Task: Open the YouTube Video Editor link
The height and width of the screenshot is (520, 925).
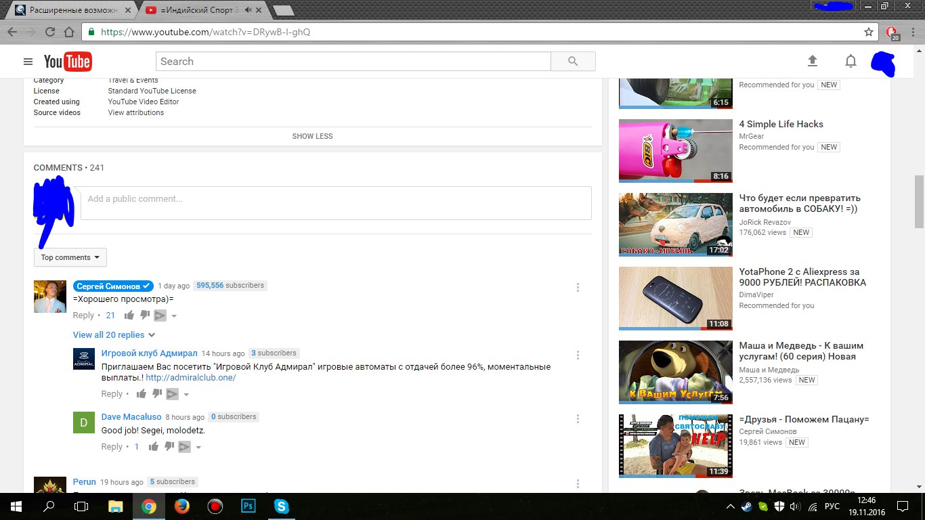Action: [144, 102]
